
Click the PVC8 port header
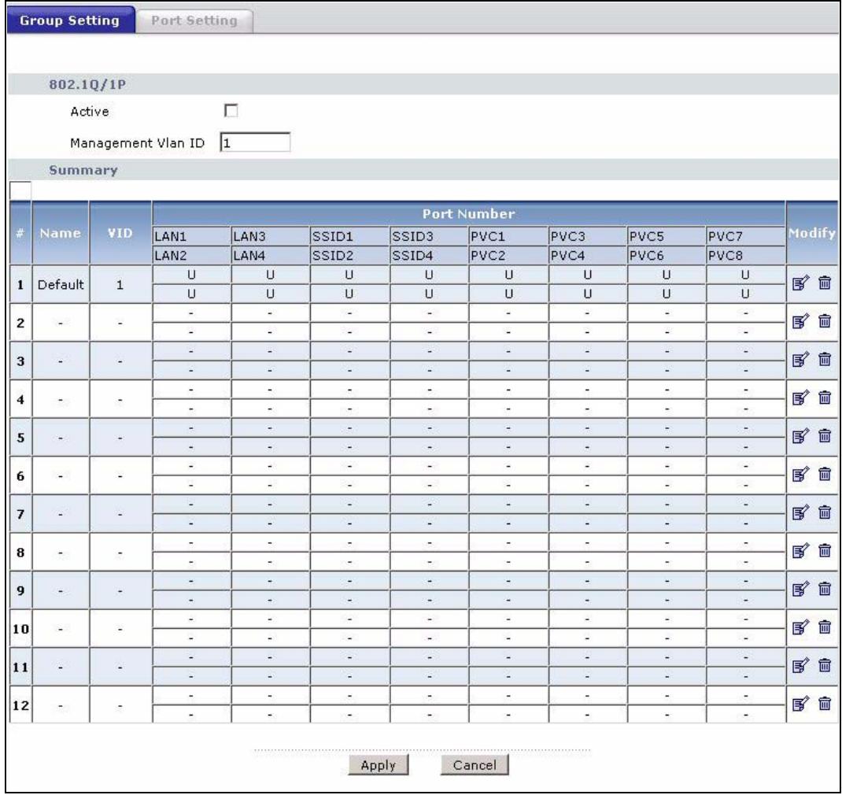(745, 255)
